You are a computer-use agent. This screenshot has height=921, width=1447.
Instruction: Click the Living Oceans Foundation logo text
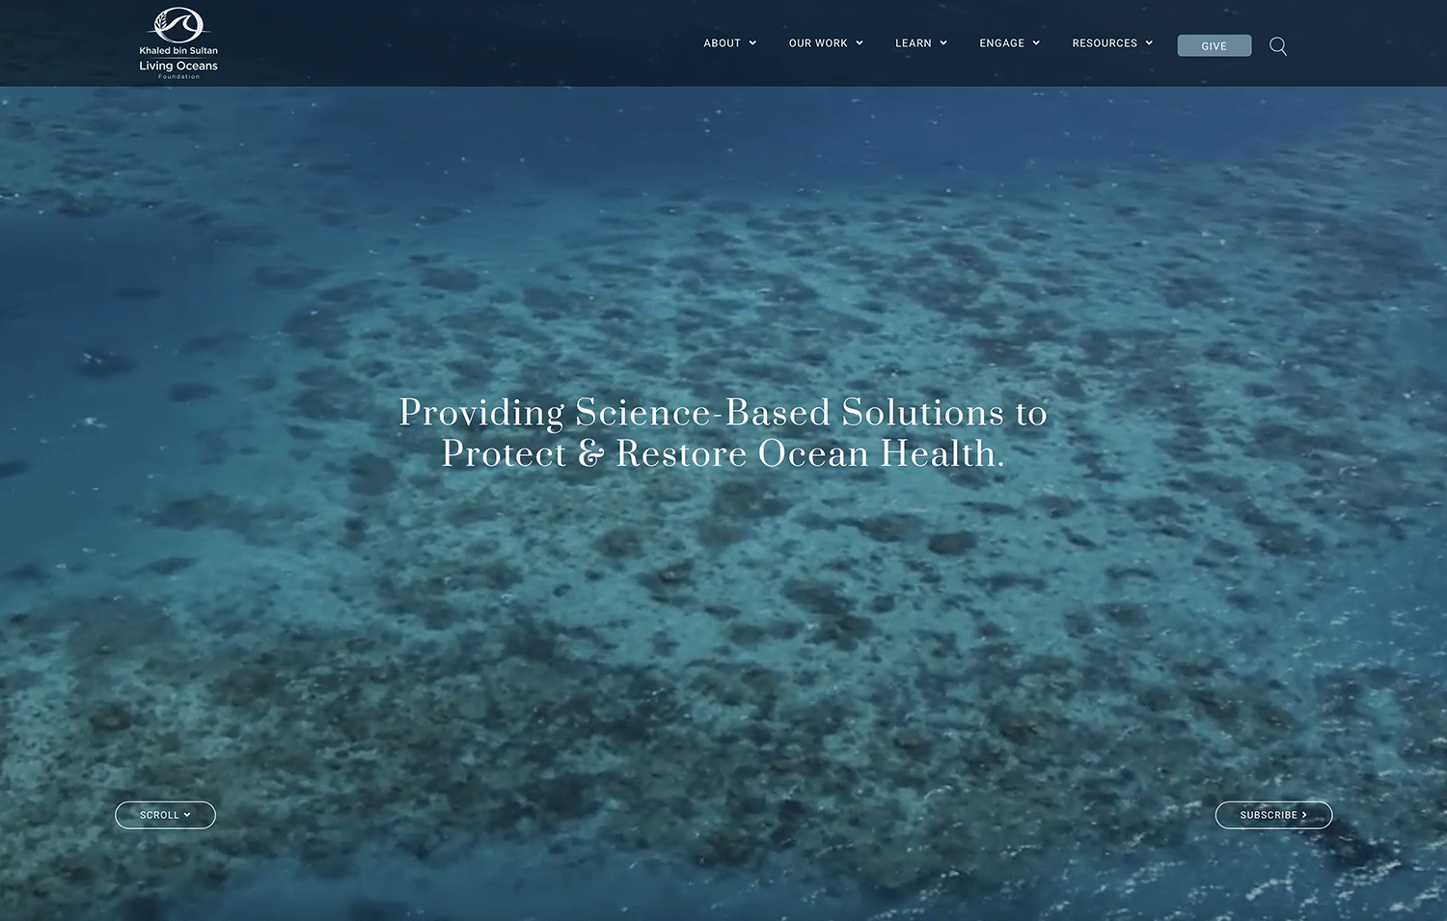178,63
